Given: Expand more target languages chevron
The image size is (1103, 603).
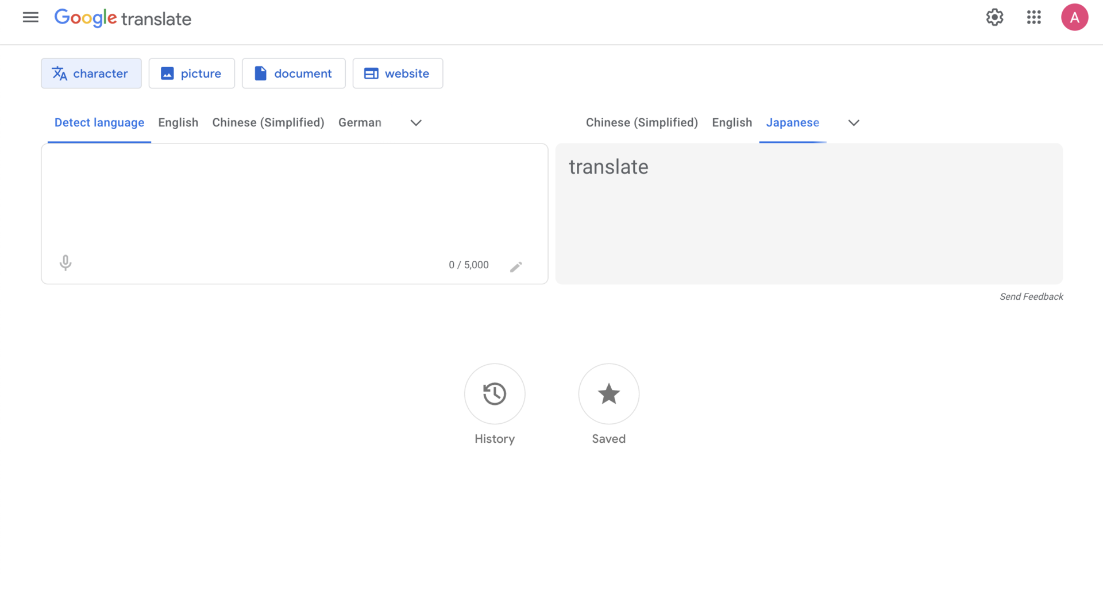Looking at the screenshot, I should [x=854, y=123].
